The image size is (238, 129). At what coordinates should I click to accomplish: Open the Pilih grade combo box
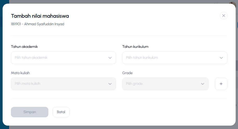click(165, 84)
